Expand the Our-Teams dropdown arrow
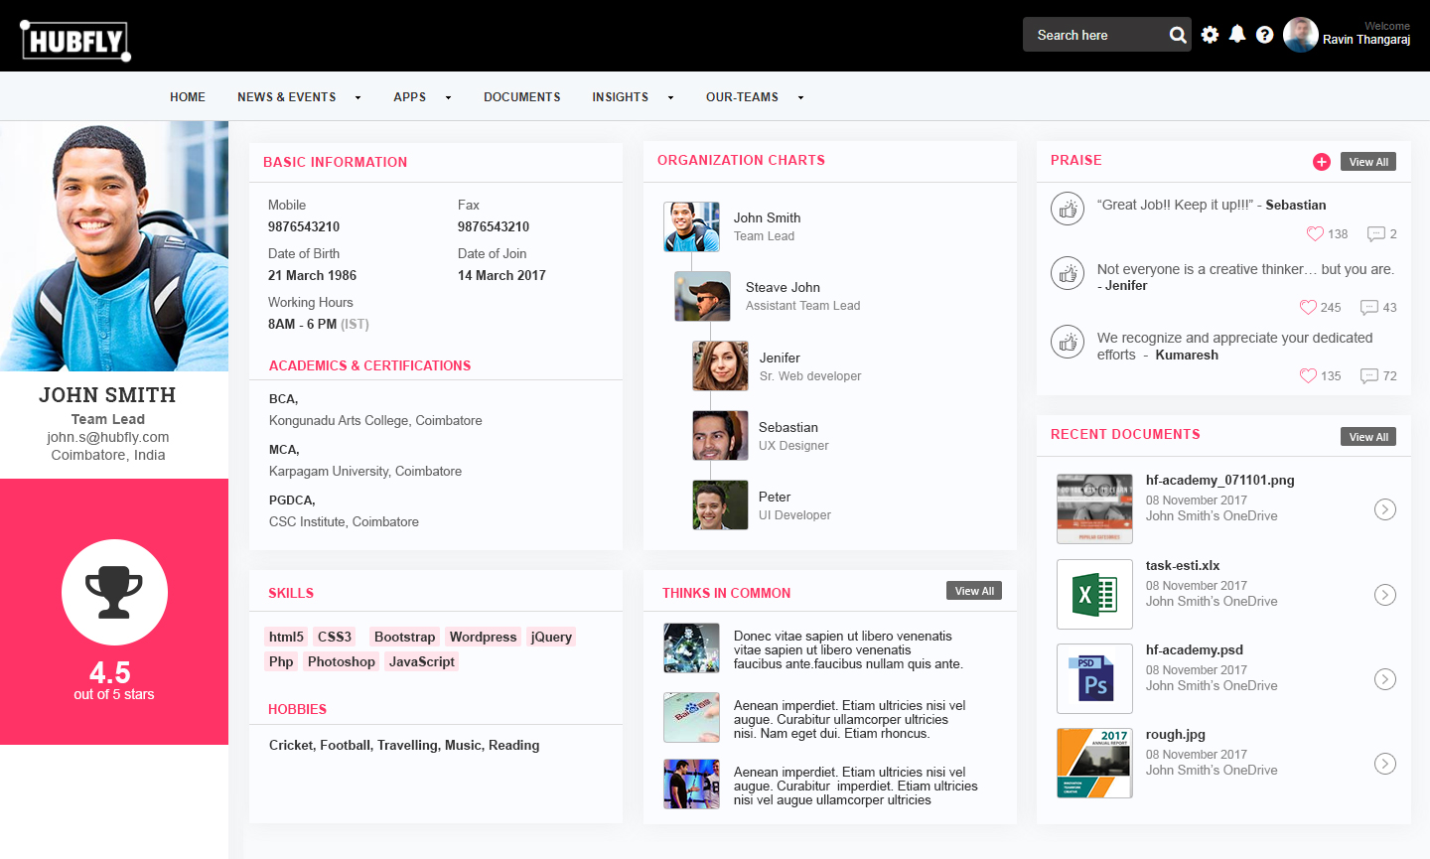 (x=800, y=97)
